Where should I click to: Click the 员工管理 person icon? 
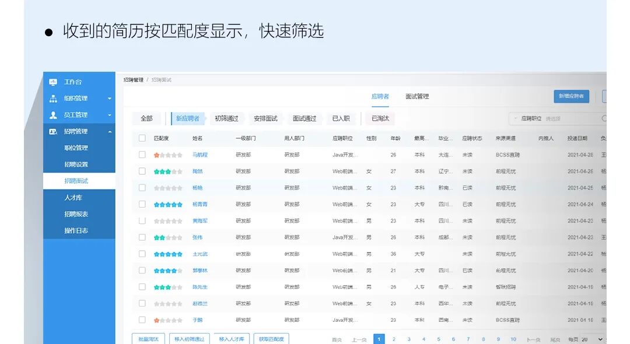(x=53, y=115)
